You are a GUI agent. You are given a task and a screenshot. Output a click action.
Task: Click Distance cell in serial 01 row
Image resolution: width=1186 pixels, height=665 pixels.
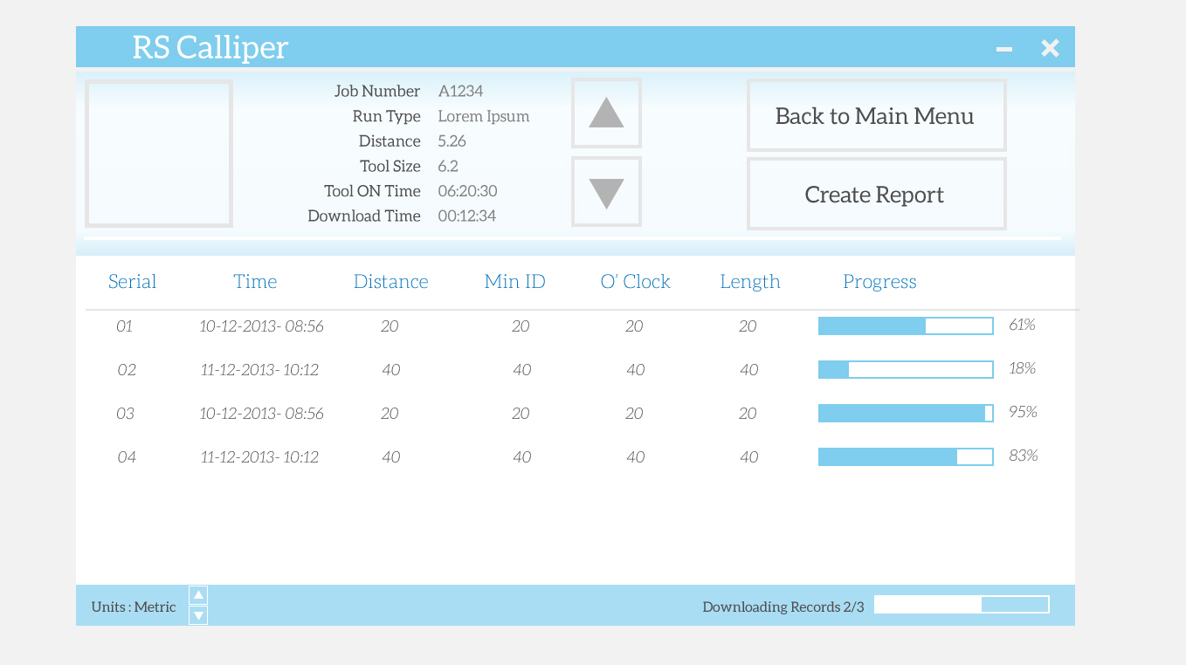(390, 326)
